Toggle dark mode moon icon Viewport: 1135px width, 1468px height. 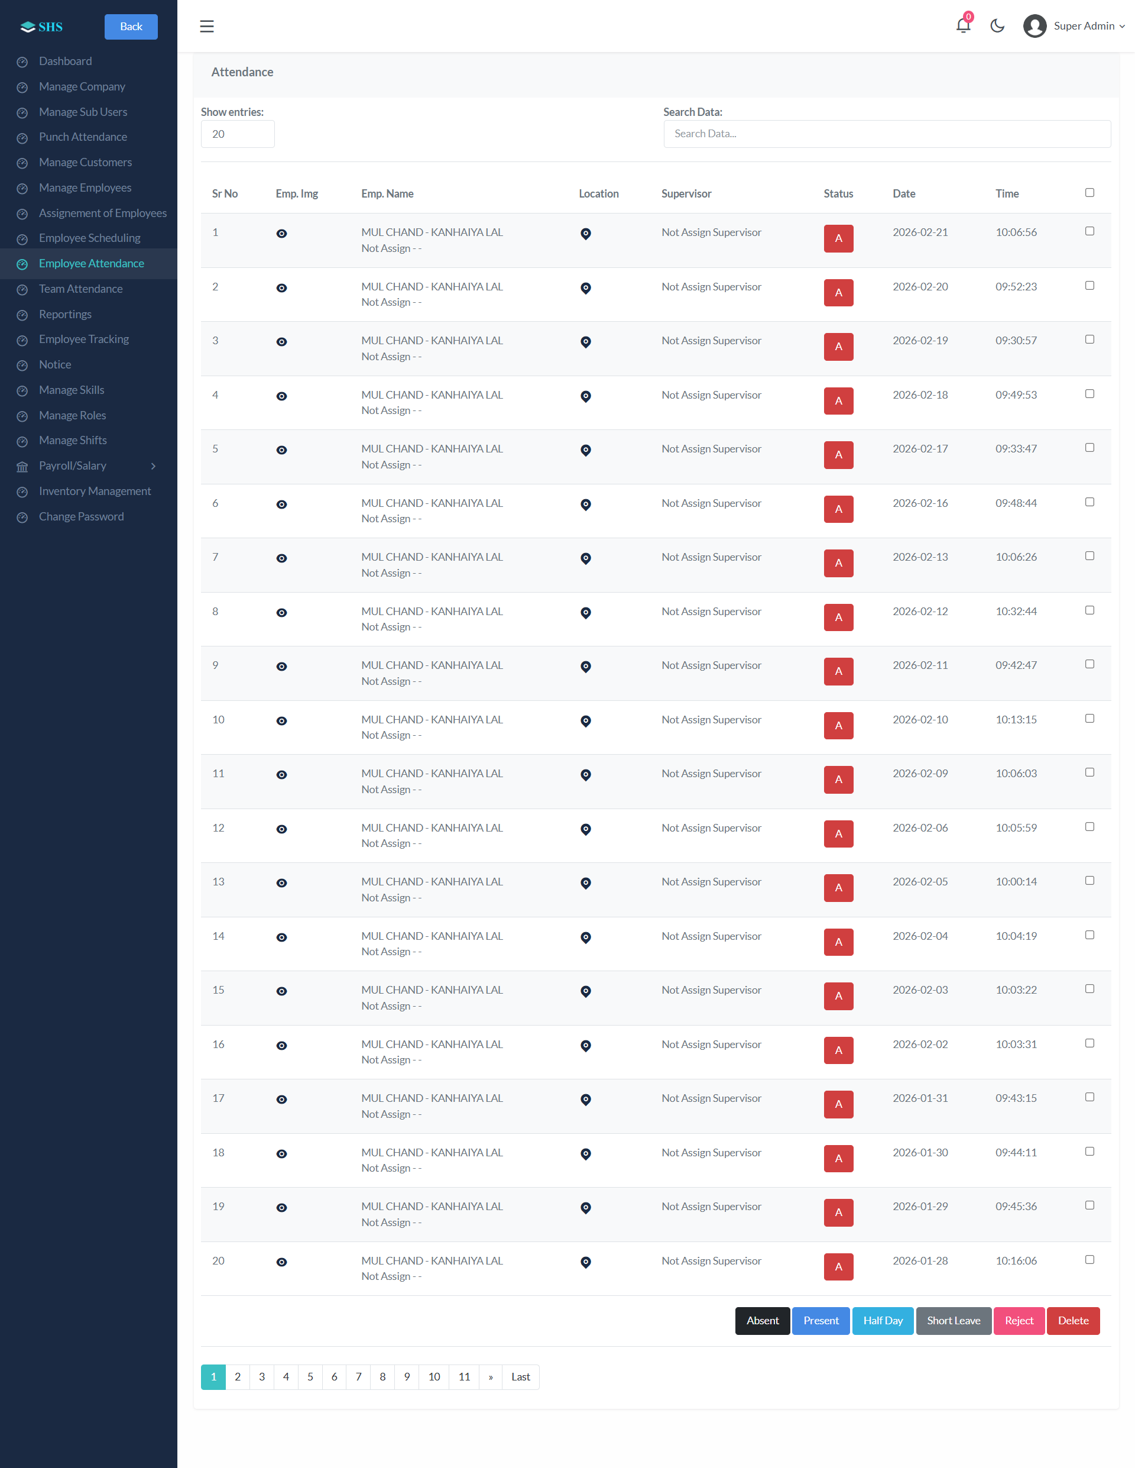997,25
